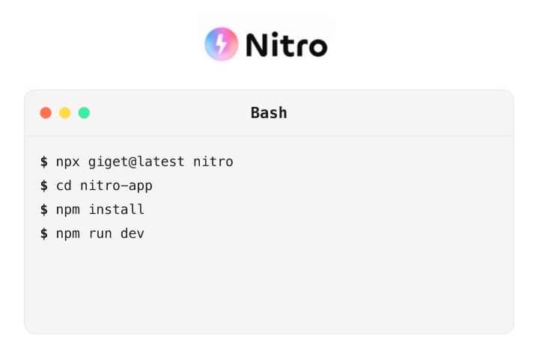Click the Bash title in header
The image size is (539, 359).
point(269,113)
